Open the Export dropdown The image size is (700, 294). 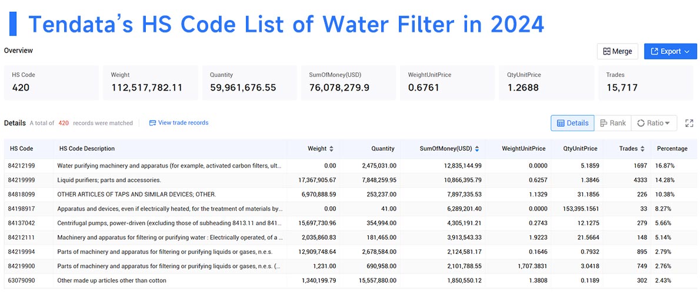[670, 51]
